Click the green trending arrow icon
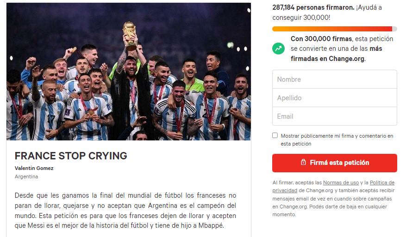 [278, 49]
